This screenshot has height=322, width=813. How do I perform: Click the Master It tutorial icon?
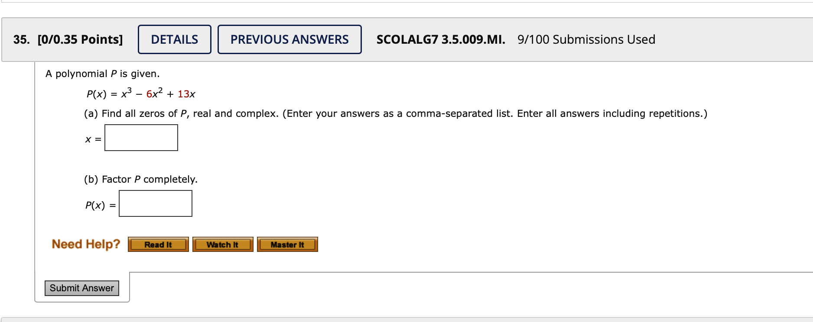click(287, 244)
